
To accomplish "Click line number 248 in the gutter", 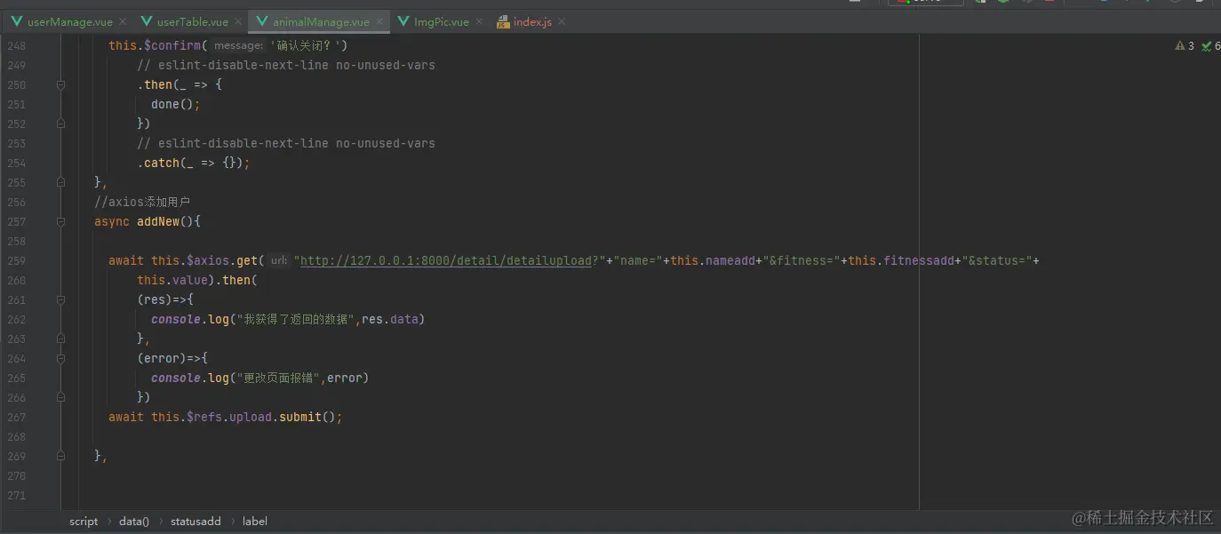I will coord(16,45).
